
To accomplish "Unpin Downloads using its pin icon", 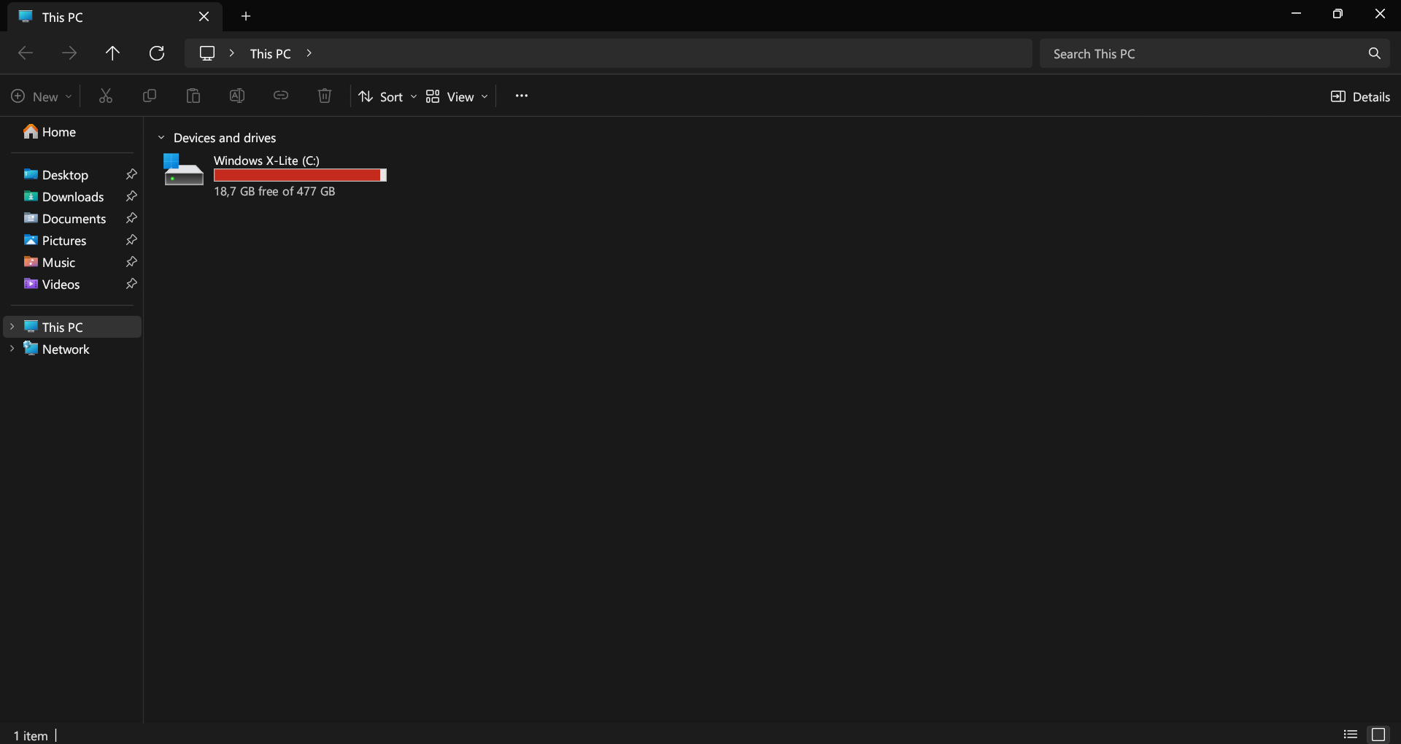I will (131, 196).
